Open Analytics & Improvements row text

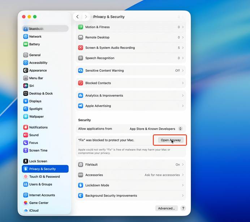pyautogui.click(x=104, y=96)
